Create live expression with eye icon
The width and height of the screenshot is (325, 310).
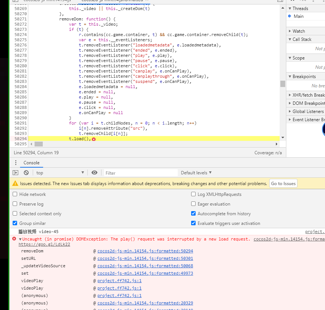coord(94,172)
